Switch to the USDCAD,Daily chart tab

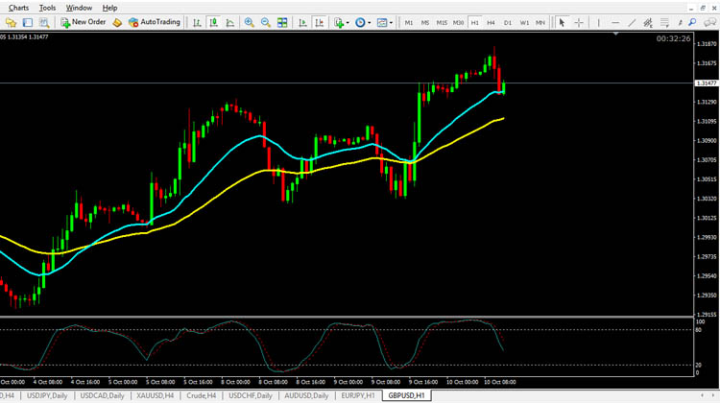click(102, 395)
